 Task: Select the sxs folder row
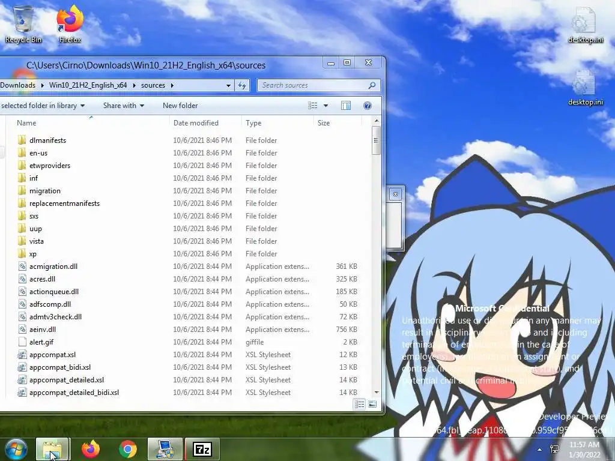coord(187,215)
